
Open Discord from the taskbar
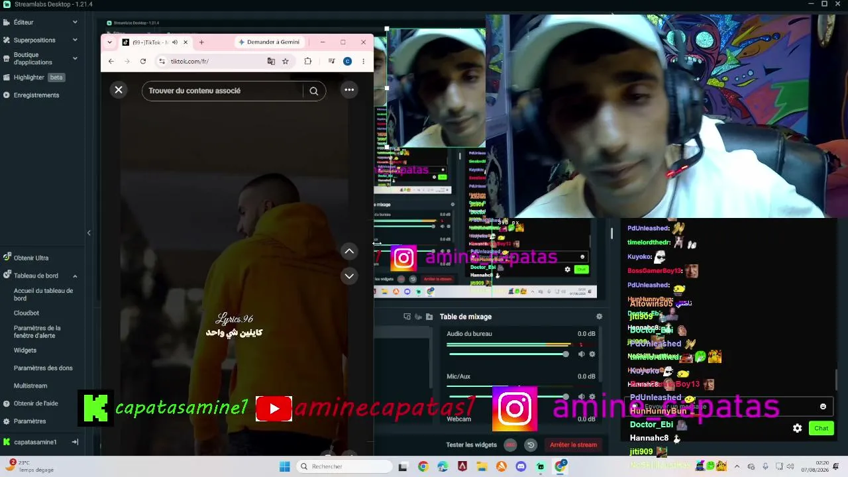pos(521,466)
